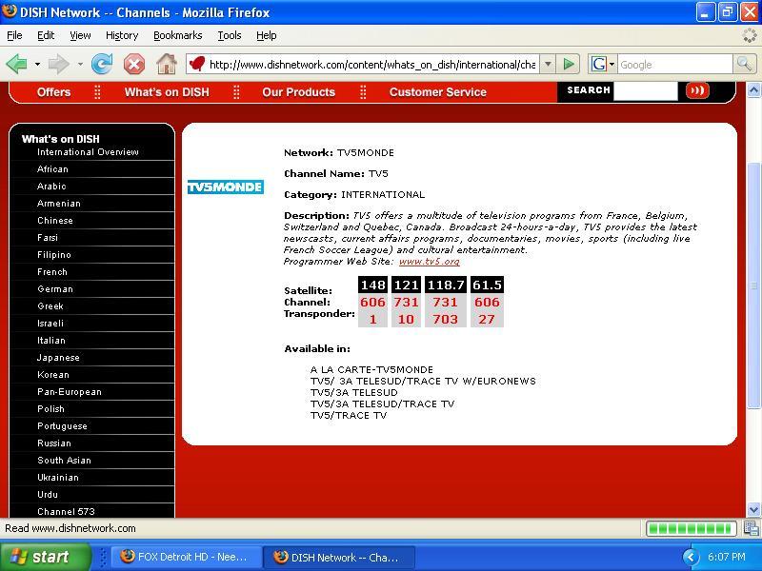
Task: Click the Firefox Back arrow button
Action: pyautogui.click(x=16, y=64)
